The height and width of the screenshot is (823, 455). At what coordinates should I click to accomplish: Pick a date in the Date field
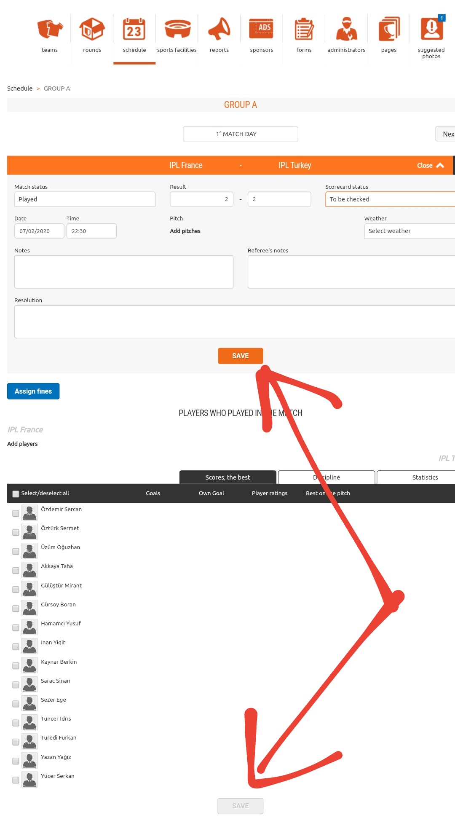[39, 231]
